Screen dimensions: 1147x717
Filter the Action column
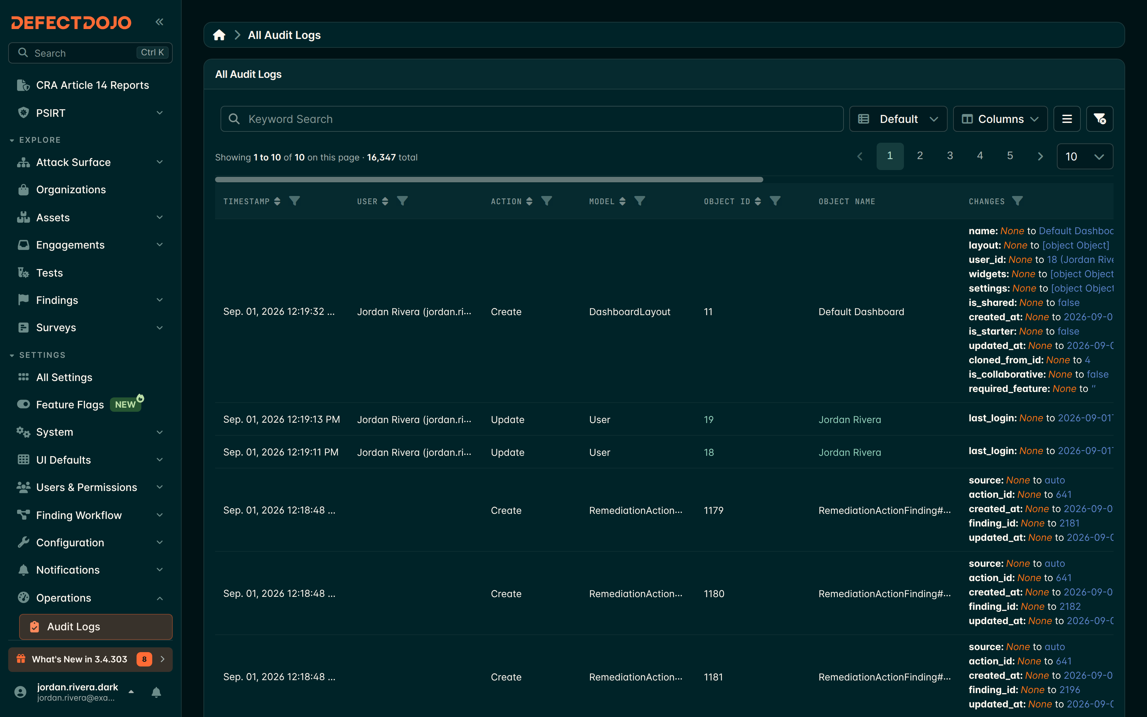[547, 201]
